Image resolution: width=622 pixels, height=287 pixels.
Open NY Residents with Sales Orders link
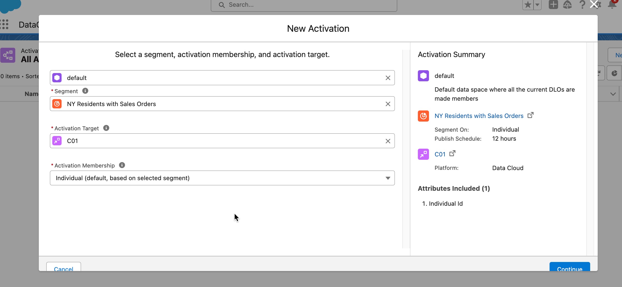coord(479,116)
